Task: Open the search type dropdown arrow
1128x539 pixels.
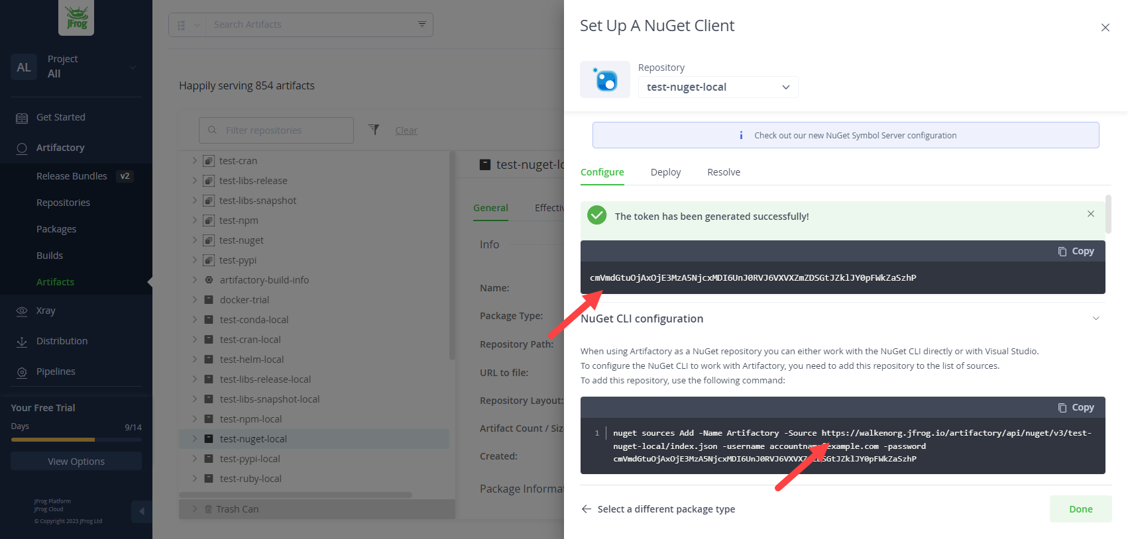Action: tap(197, 25)
